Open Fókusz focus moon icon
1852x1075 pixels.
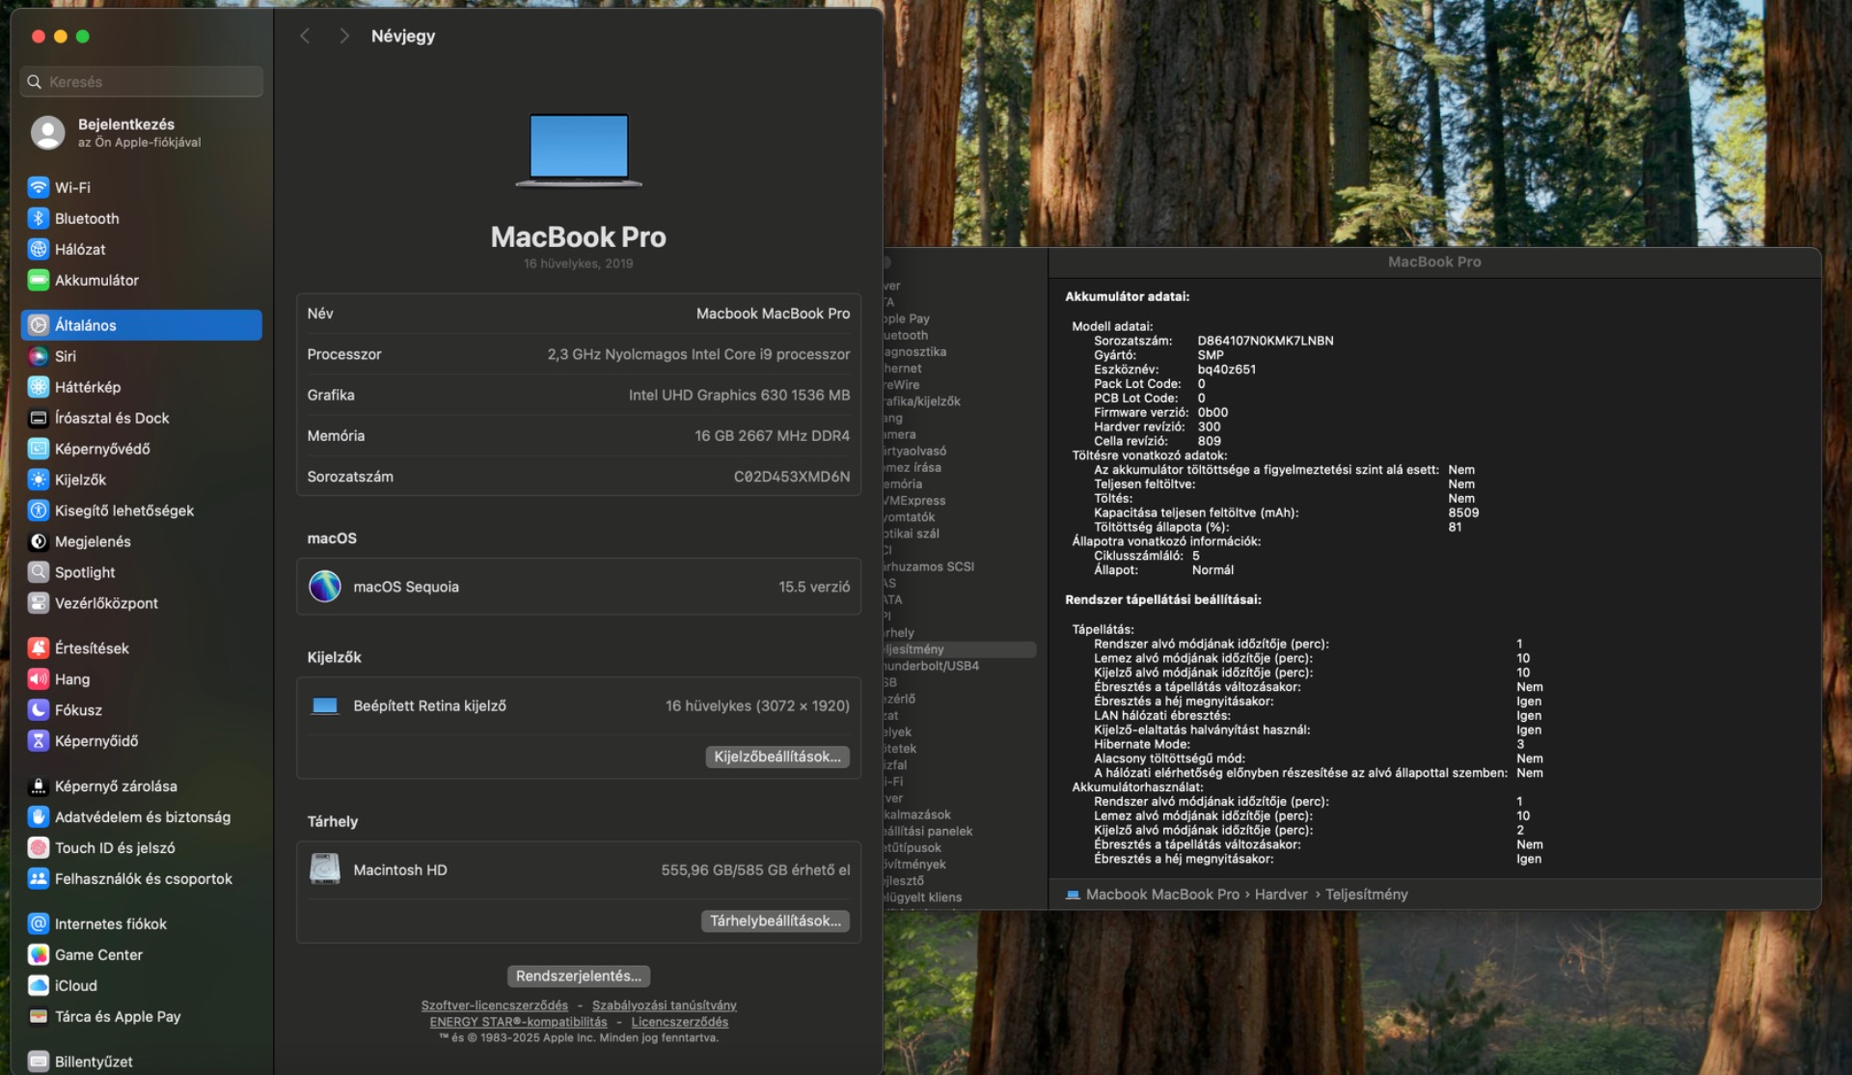point(39,710)
